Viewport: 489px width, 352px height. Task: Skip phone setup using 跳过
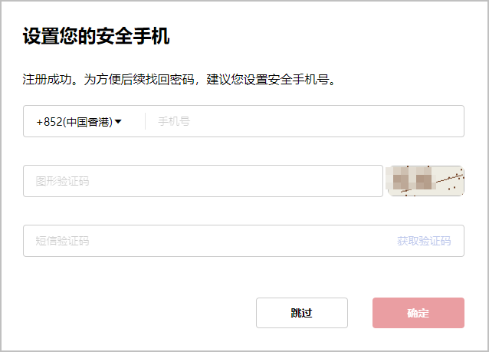302,313
